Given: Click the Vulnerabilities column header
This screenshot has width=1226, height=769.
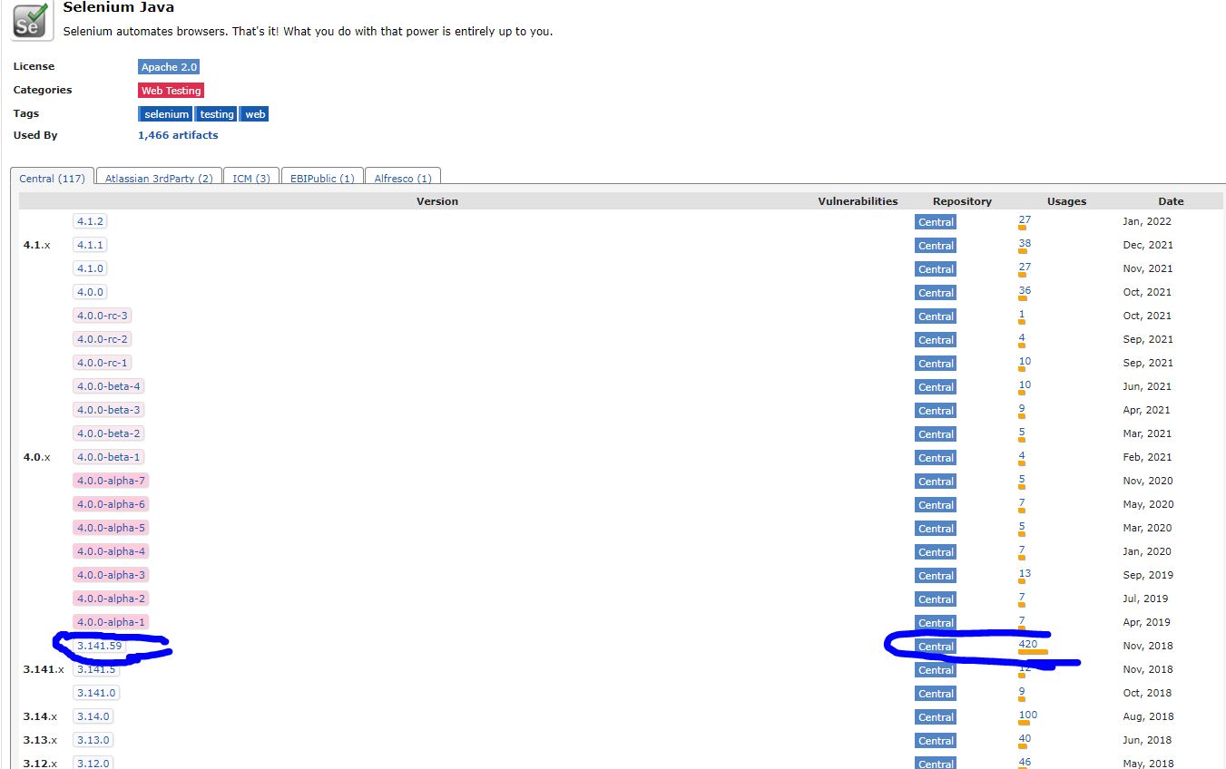Looking at the screenshot, I should pos(858,201).
